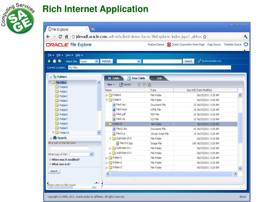Open the File menu
The image size is (270, 202).
51,55
